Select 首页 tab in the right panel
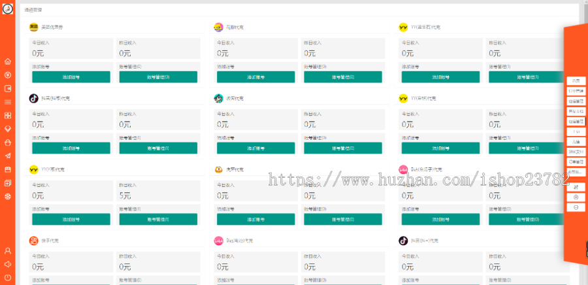The height and width of the screenshot is (285, 588). pyautogui.click(x=576, y=80)
